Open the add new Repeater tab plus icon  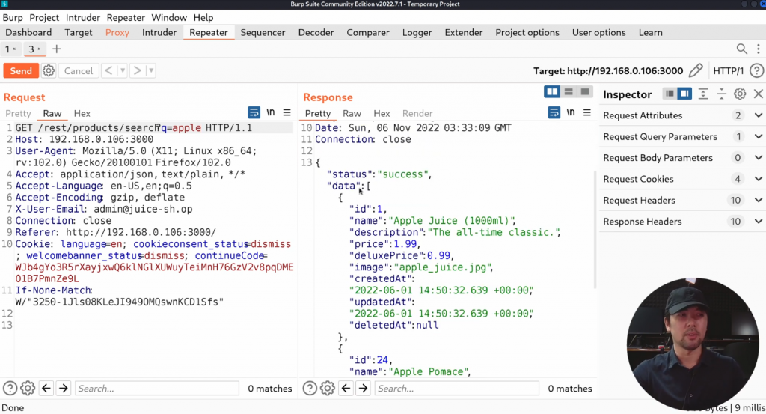56,49
